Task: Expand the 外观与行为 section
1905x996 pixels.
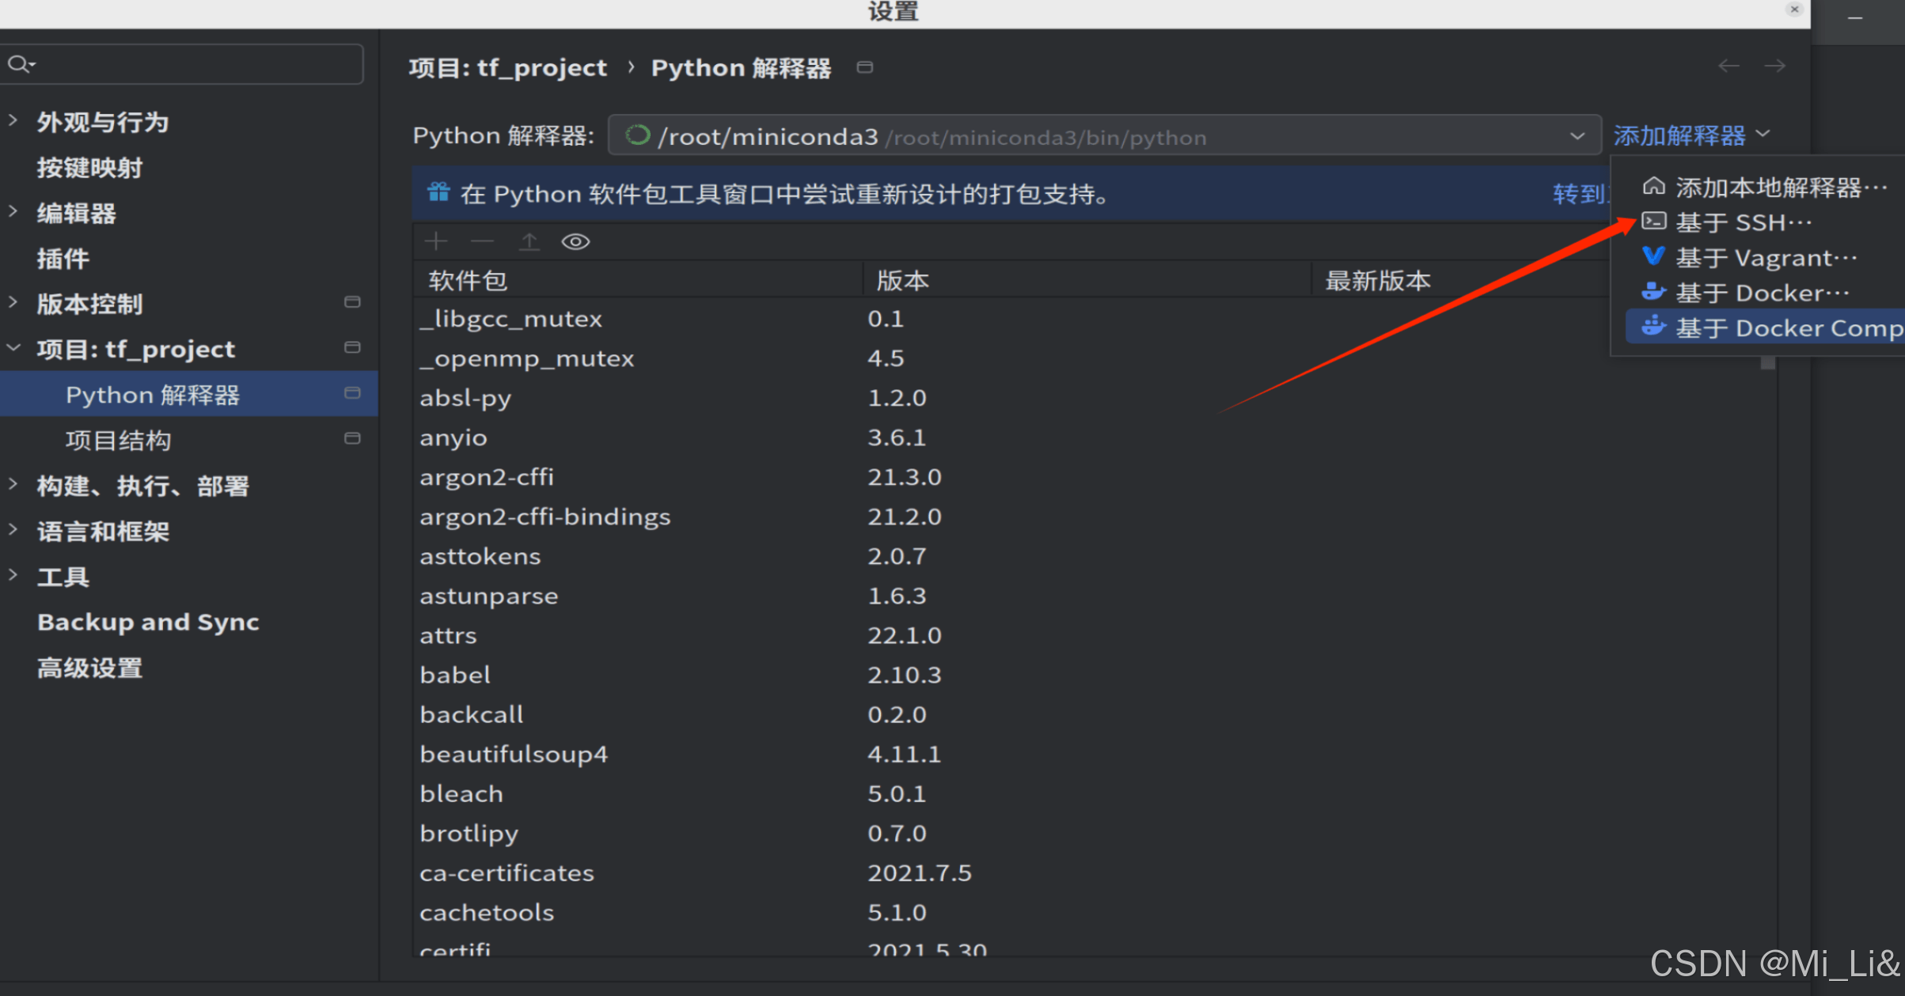Action: 13,120
